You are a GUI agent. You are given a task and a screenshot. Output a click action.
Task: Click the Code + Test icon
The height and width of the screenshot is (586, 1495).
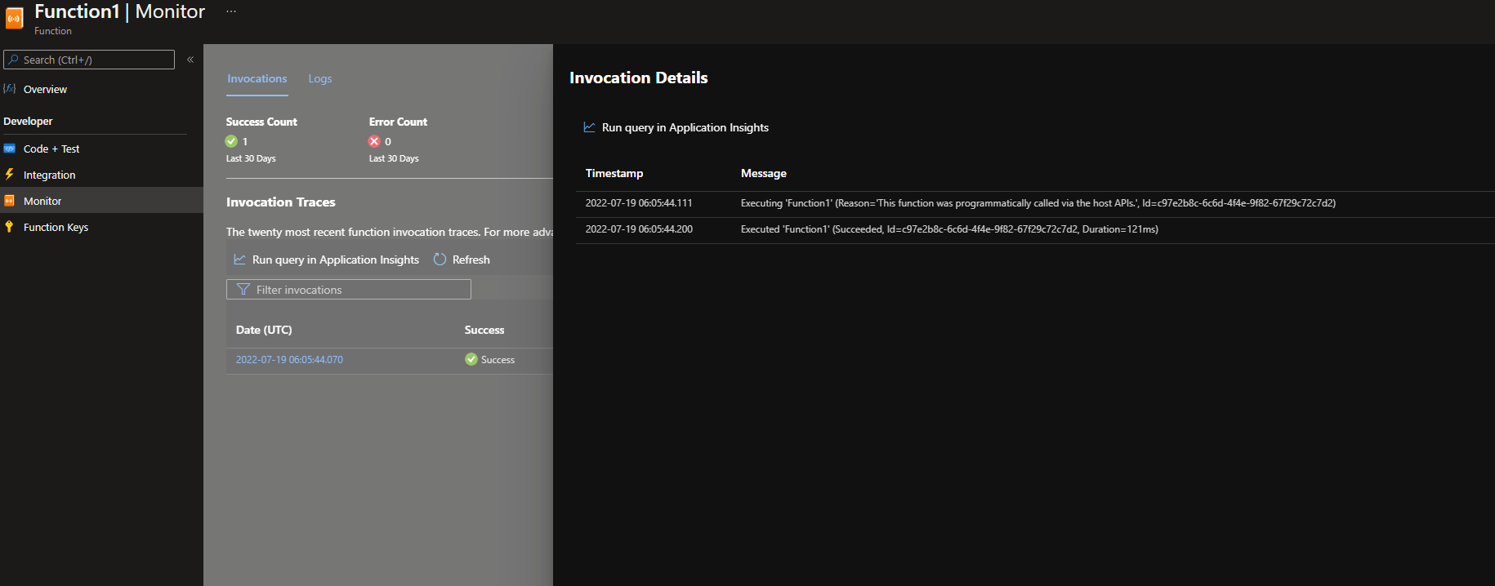click(10, 149)
